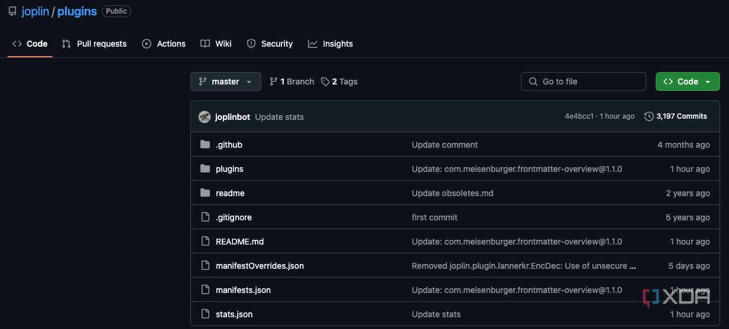This screenshot has width=729, height=329.
Task: Open the .gitignore file
Action: [x=234, y=217]
